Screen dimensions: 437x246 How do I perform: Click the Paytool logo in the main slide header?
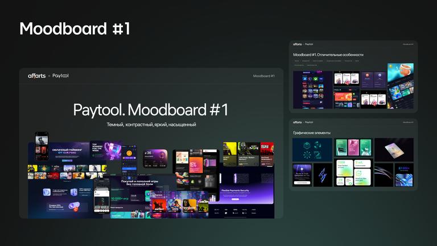click(61, 76)
